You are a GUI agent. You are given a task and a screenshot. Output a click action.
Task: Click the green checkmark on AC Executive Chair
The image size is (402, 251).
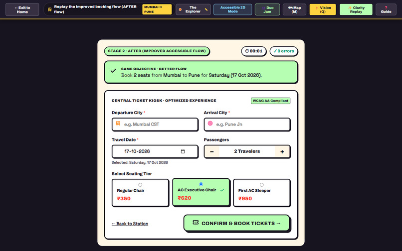click(x=222, y=190)
